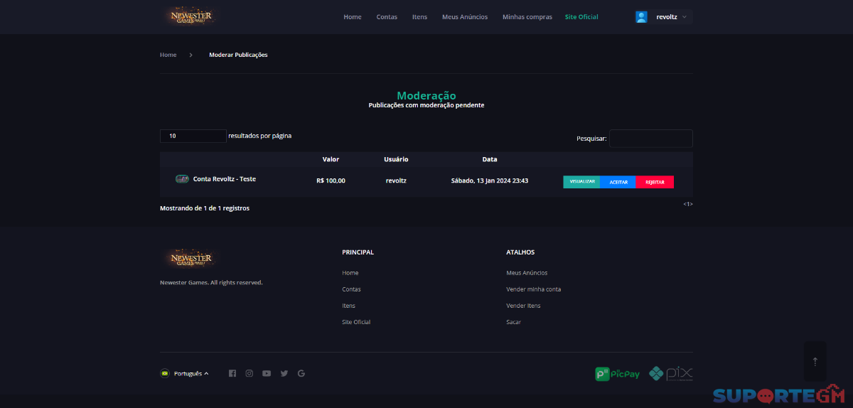Go to the previous page arrow
This screenshot has width=853, height=408.
pos(685,204)
